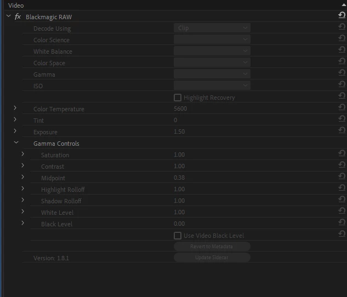Click the Highlight Rolloff value 1.00
The width and height of the screenshot is (347, 297).
(179, 189)
